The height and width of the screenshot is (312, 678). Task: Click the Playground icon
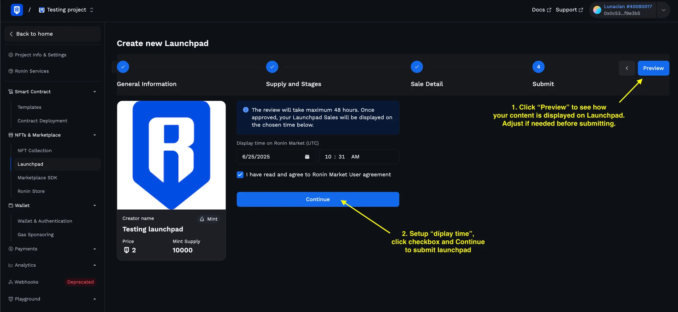11,299
